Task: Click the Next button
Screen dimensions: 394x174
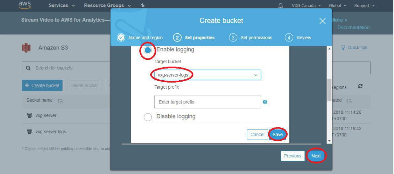Action: (x=316, y=156)
